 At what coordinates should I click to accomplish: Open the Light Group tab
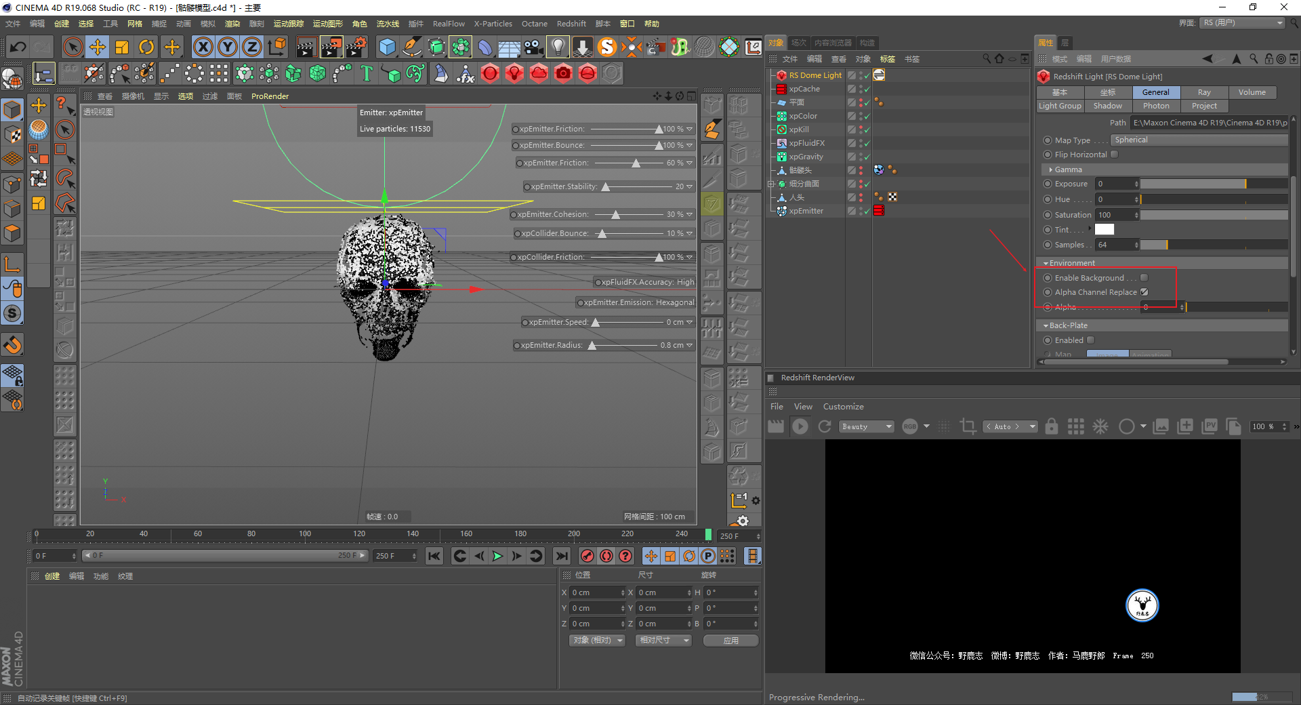point(1060,106)
